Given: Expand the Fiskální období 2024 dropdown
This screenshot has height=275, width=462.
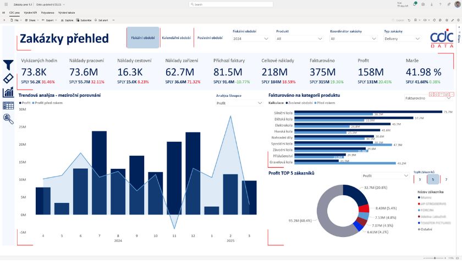Looking at the screenshot, I should (250, 39).
